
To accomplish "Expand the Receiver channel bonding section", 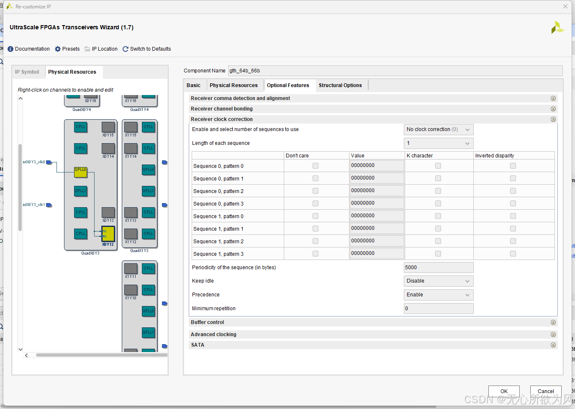I will pos(553,109).
